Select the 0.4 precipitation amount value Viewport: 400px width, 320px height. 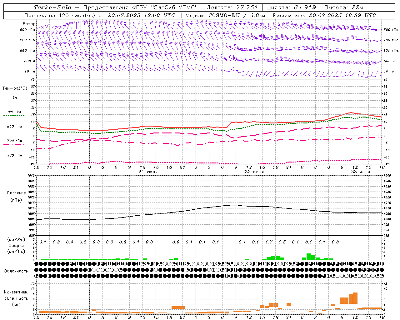click(x=69, y=242)
